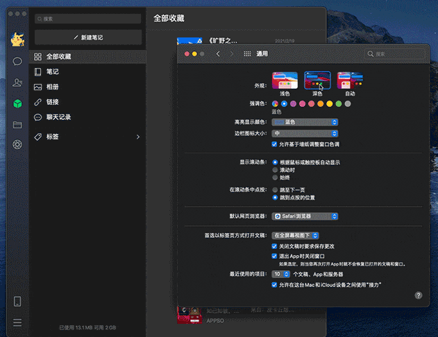Select 笔记 category

click(x=87, y=71)
